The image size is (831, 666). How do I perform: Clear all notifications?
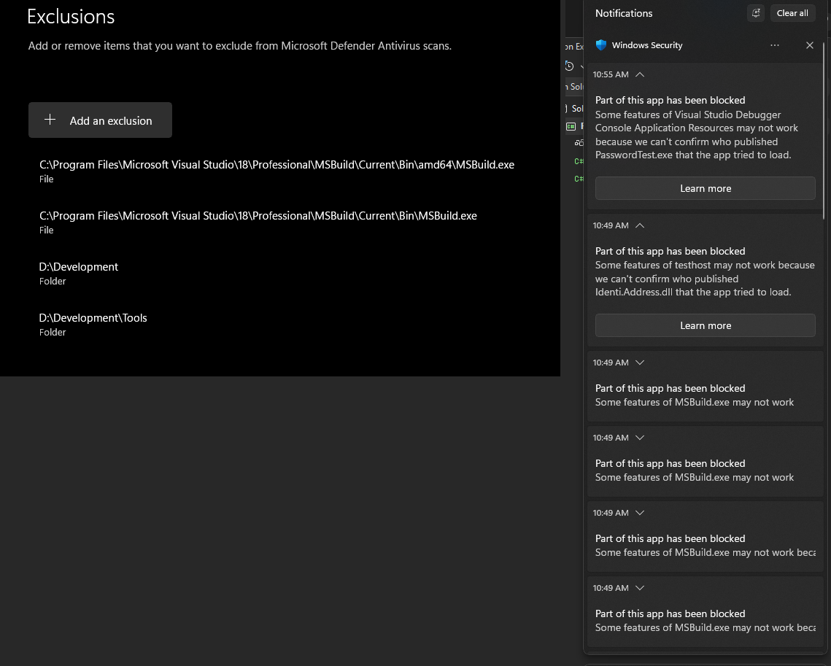(x=792, y=13)
